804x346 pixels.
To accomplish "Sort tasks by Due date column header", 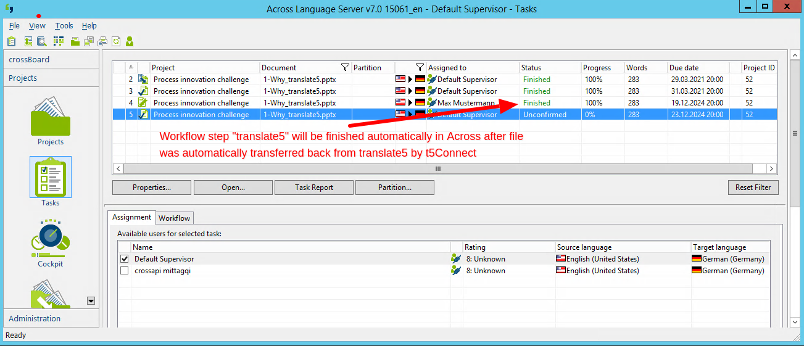I will click(698, 67).
